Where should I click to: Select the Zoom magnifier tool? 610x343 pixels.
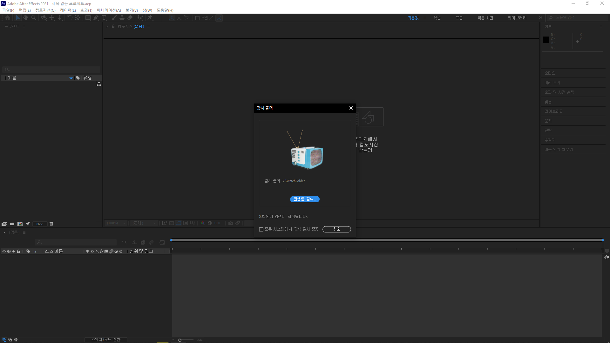(x=34, y=18)
